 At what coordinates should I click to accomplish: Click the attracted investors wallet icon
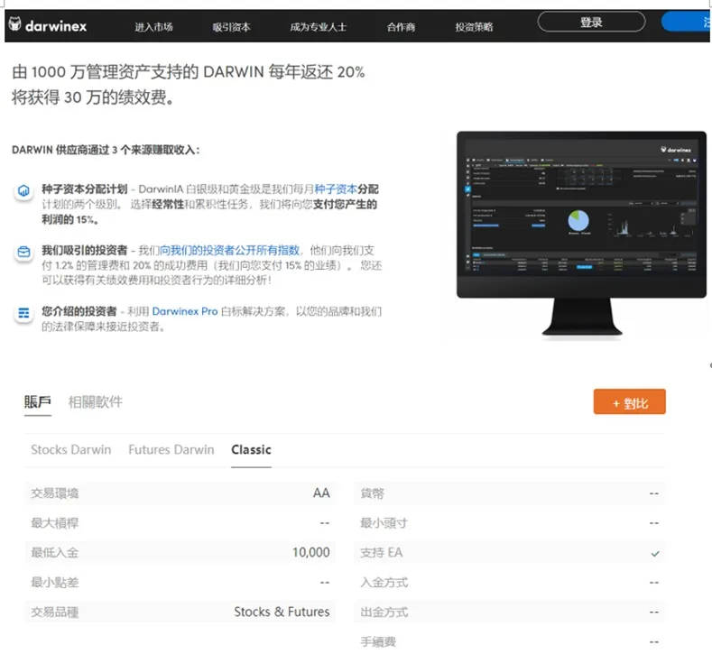tap(23, 252)
